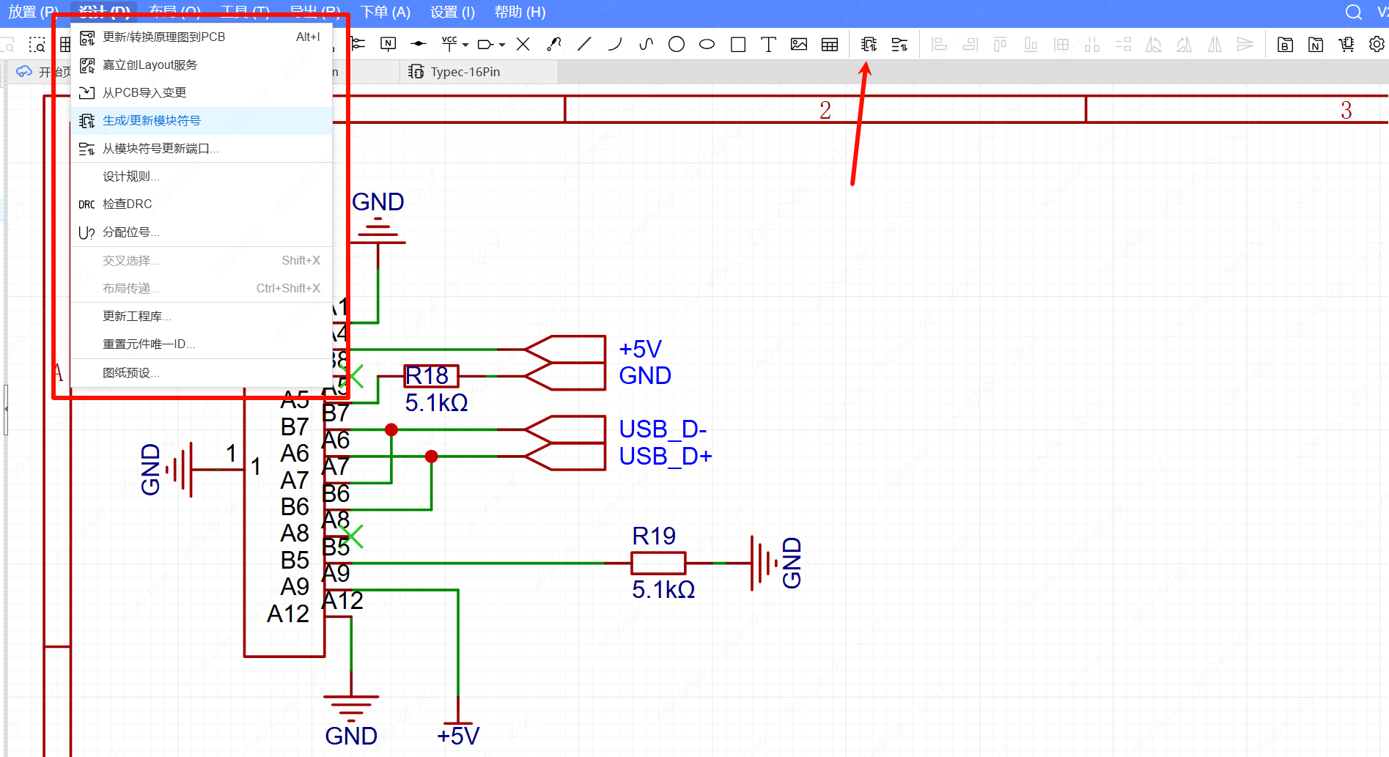Expand the VCC power symbol dropdown arrow
1389x757 pixels.
point(465,45)
